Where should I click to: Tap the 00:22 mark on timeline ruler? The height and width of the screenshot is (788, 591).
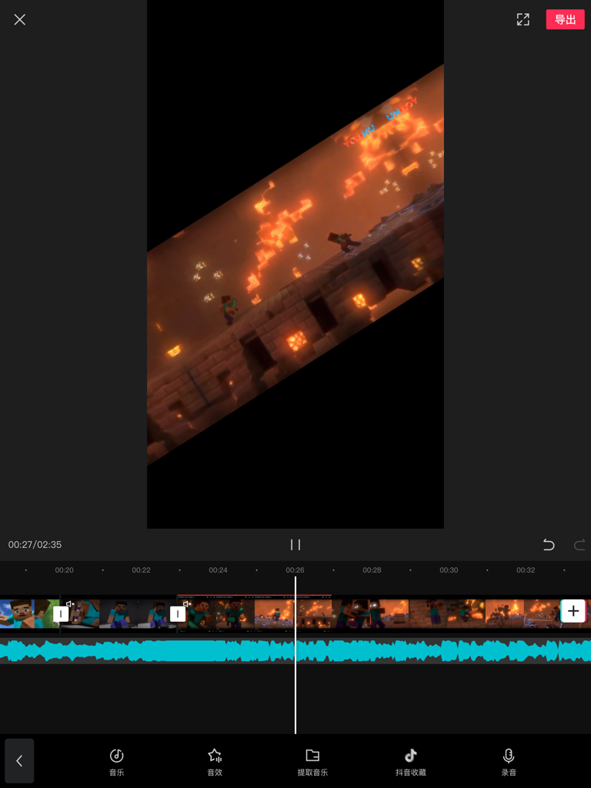pos(142,570)
